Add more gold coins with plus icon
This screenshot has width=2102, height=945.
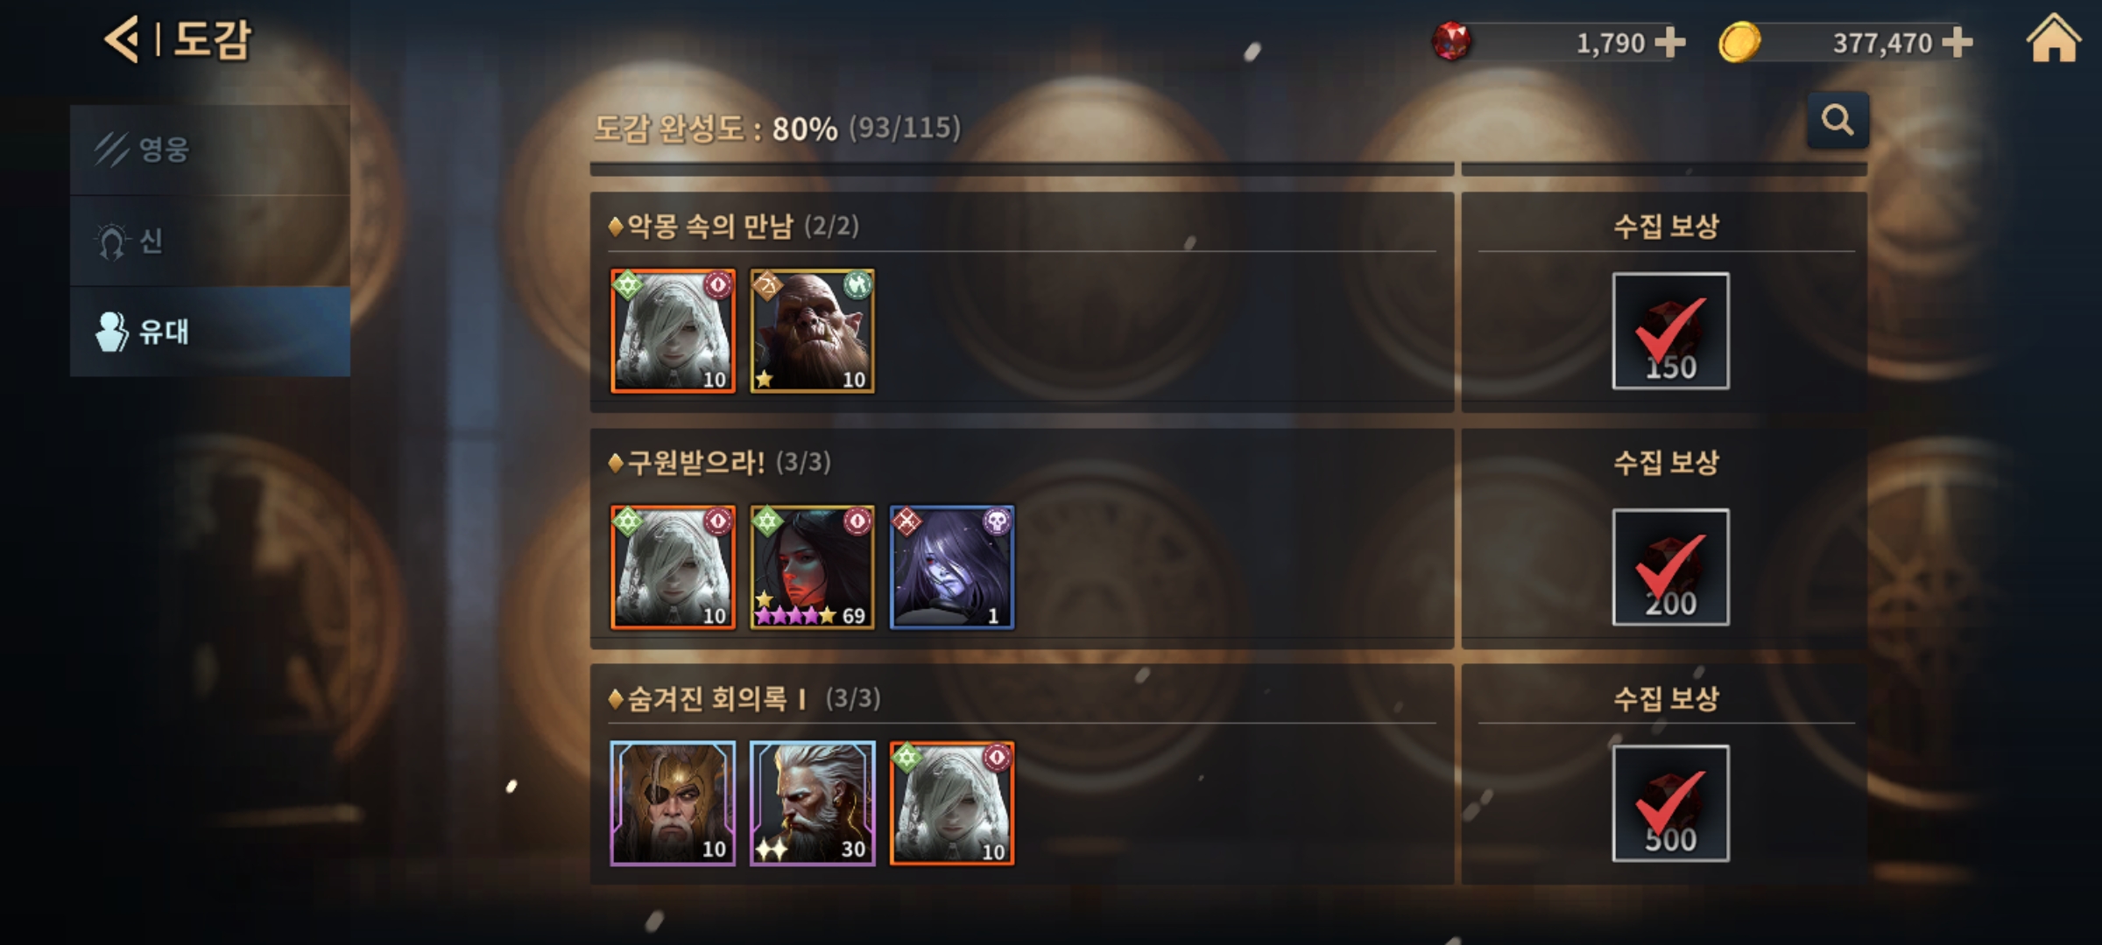click(x=1957, y=42)
